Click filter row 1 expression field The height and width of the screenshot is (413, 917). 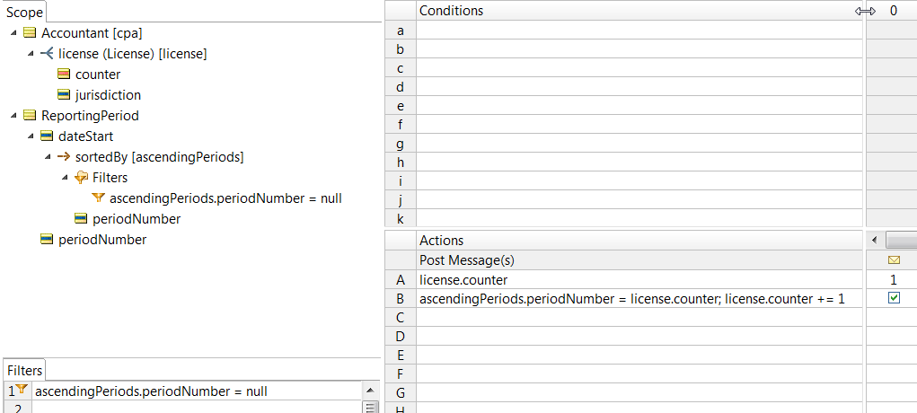[196, 391]
